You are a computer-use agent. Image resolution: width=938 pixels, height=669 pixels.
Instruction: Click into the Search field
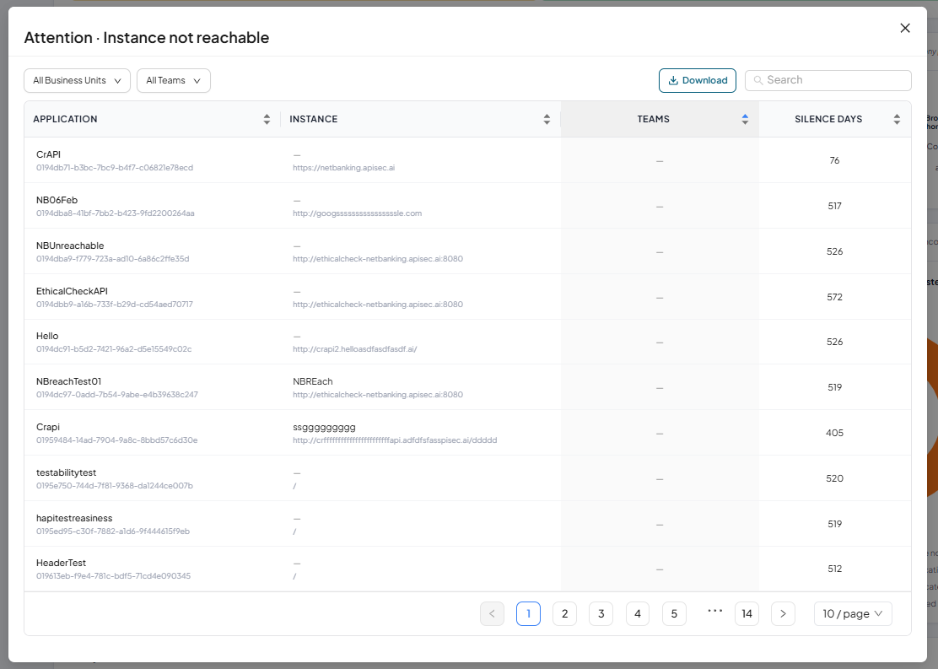click(828, 80)
